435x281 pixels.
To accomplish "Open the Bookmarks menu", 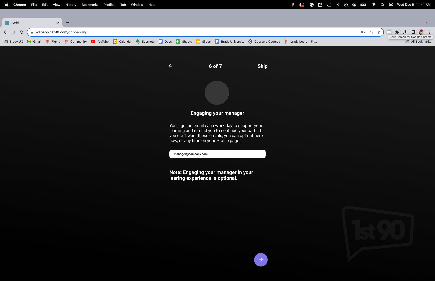I will (x=90, y=5).
